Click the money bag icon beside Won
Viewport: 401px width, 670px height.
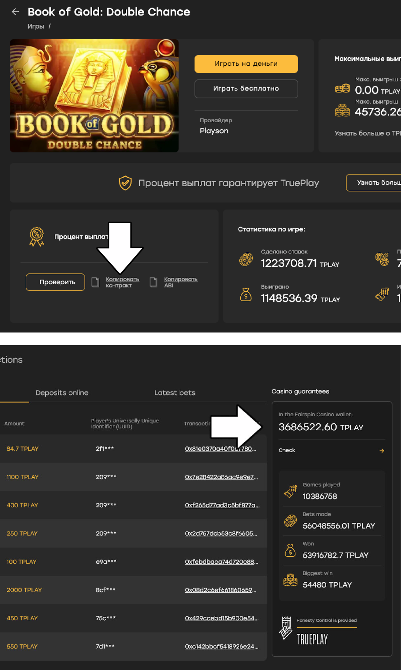coord(290,550)
